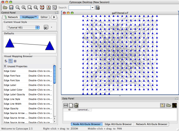
Task: Click the lifebuoy help toolbar icon
Action: [42, 7]
